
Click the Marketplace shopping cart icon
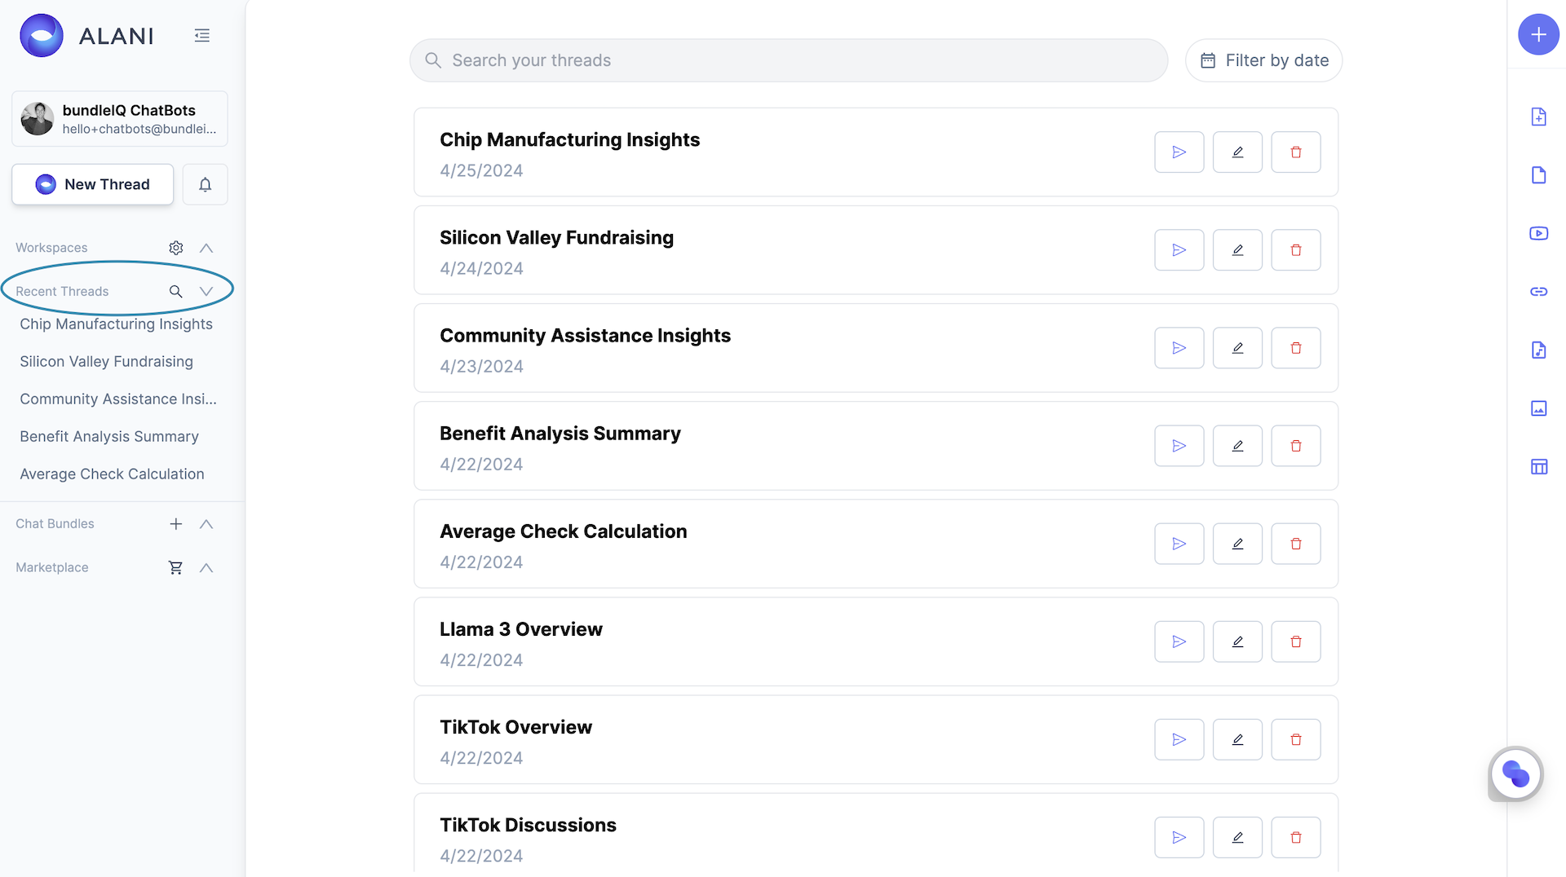175,567
